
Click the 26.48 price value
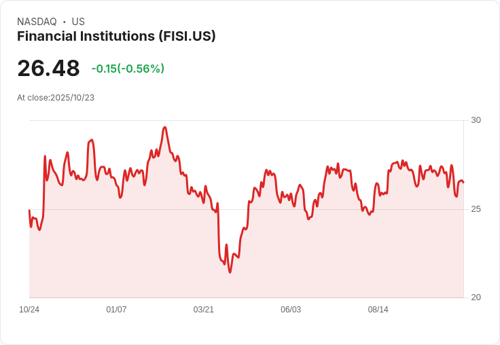48,68
